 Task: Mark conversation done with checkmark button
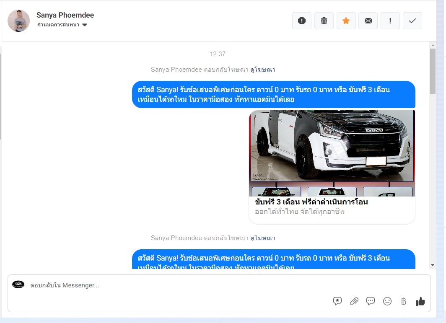click(x=412, y=21)
